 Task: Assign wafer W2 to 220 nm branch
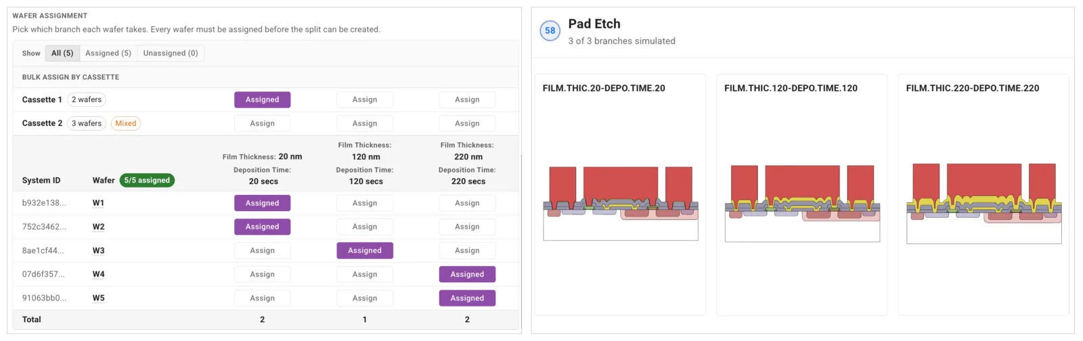click(467, 227)
